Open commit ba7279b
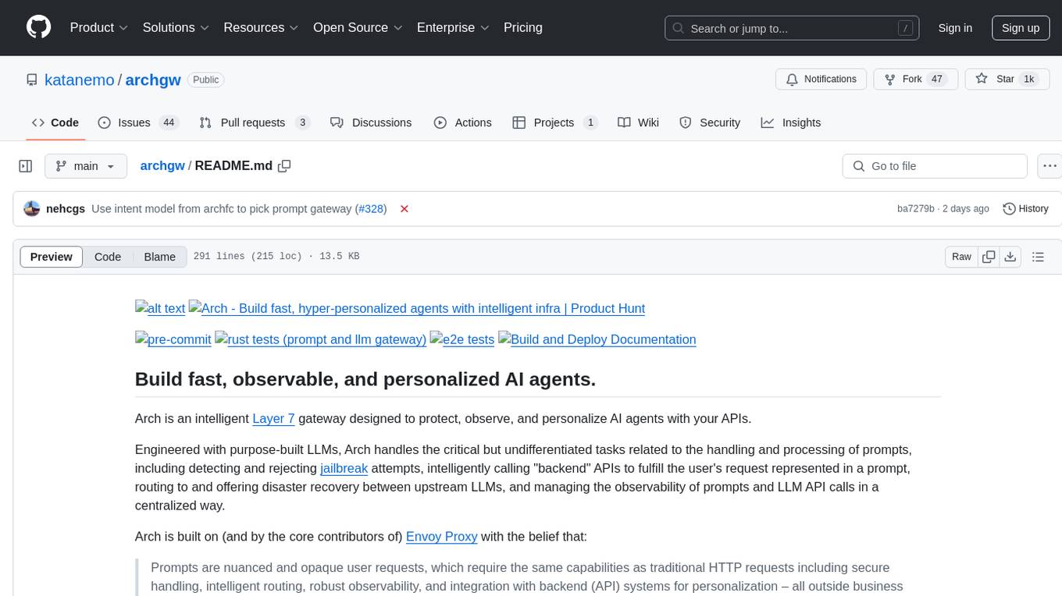The height and width of the screenshot is (596, 1062). [915, 209]
